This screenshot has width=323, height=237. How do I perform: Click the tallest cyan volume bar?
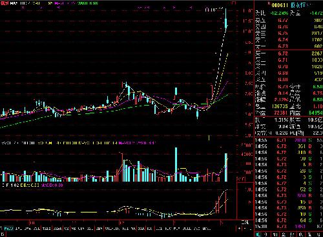tap(176, 164)
